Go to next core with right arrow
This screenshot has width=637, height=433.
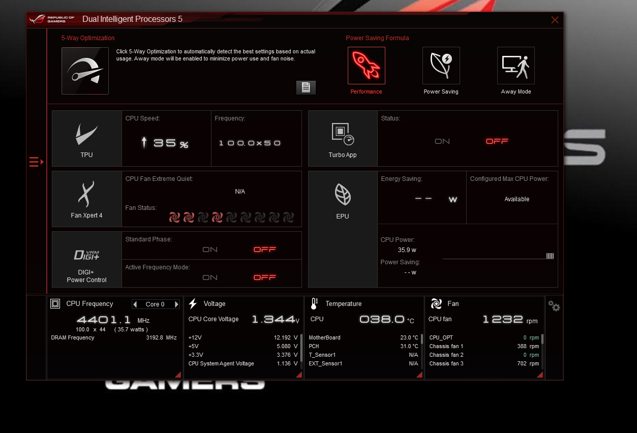[x=176, y=304]
